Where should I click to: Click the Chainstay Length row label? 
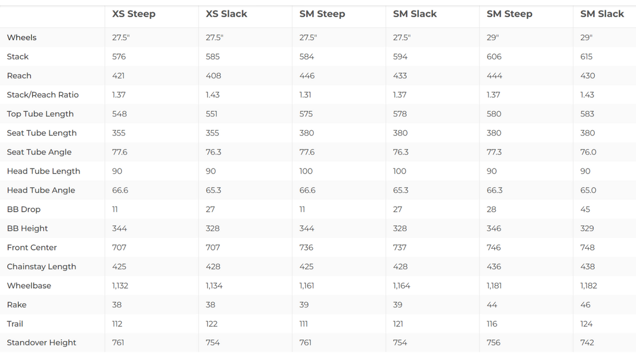click(x=41, y=267)
